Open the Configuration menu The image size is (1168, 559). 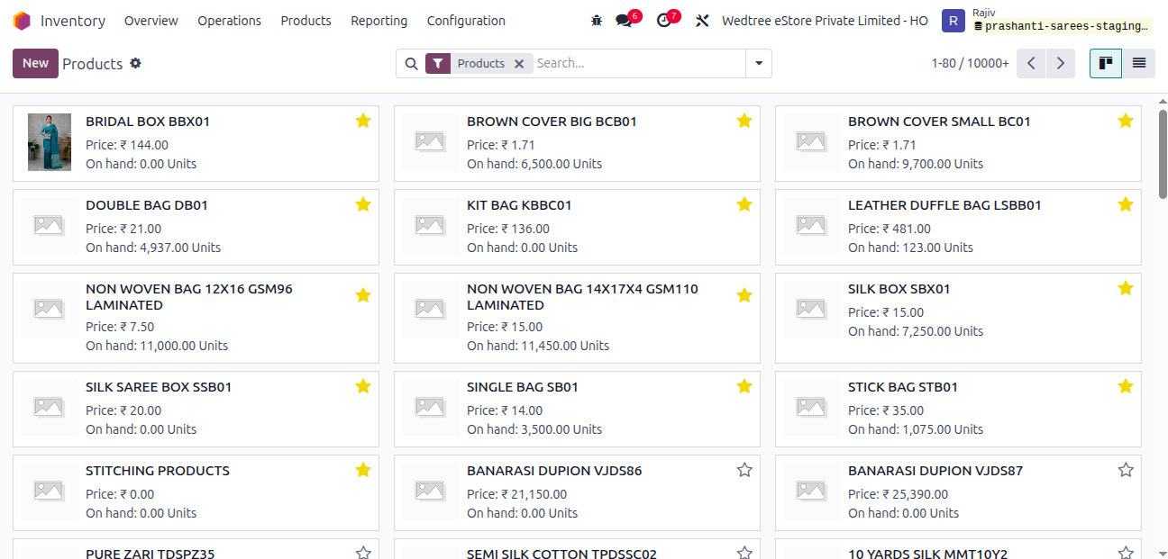tap(466, 21)
